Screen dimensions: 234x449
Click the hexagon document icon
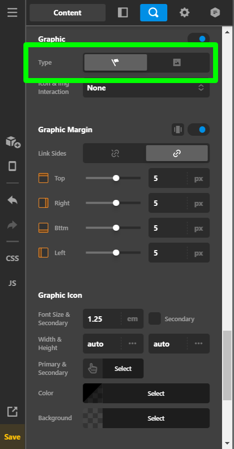(x=215, y=12)
